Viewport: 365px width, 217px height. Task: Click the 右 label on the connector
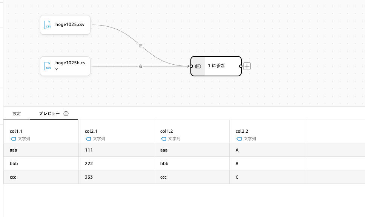140,66
